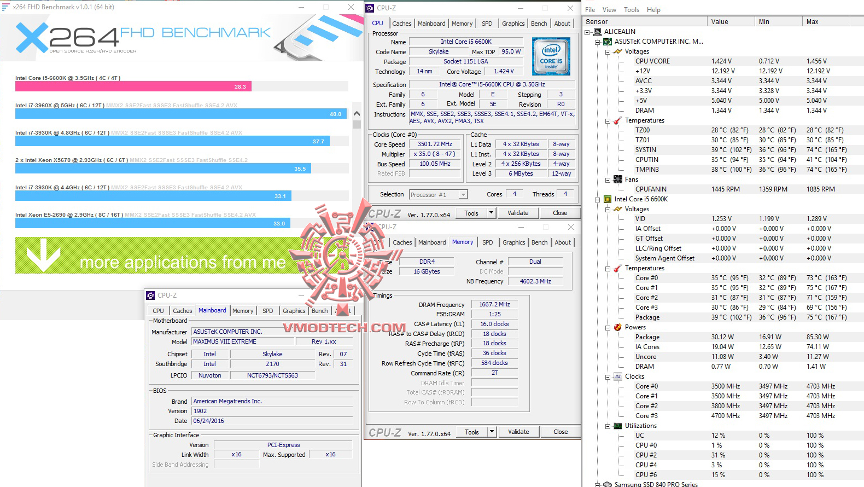Collapse the Fans node

point(608,180)
